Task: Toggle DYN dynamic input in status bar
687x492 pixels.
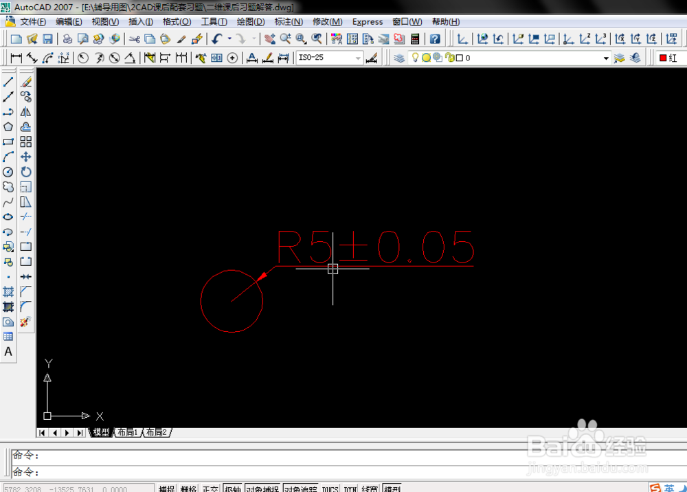Action: [350, 489]
